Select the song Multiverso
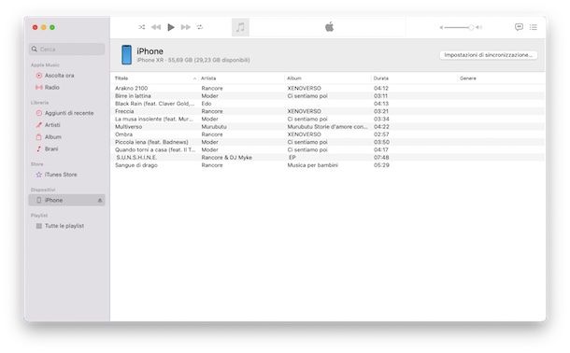The height and width of the screenshot is (353, 570). click(x=128, y=127)
